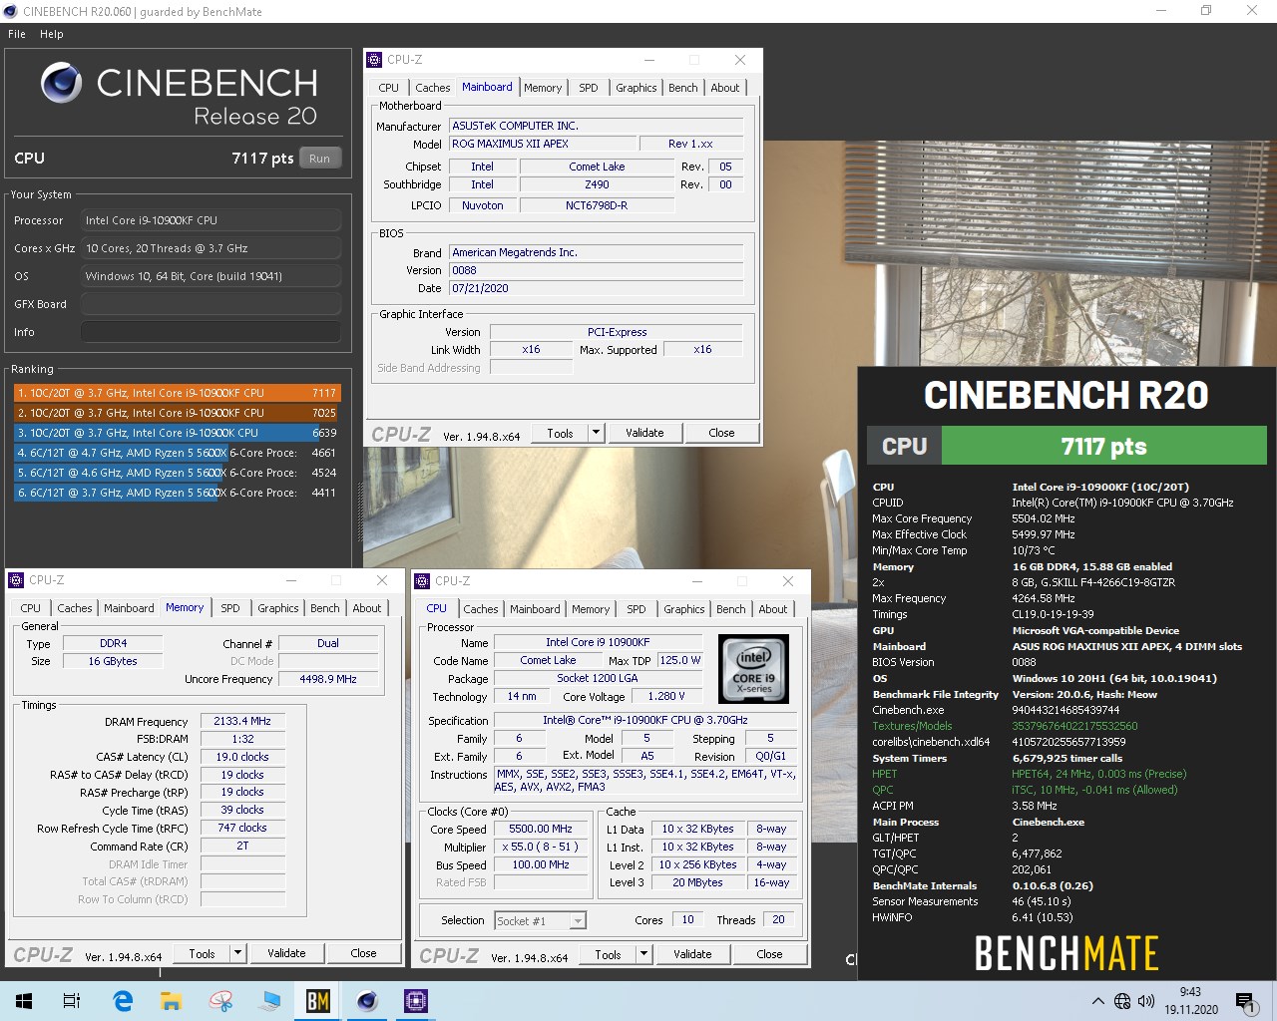This screenshot has height=1021, width=1277.
Task: Open Caches tab in CPU window of CPU-Z
Action: 481,609
